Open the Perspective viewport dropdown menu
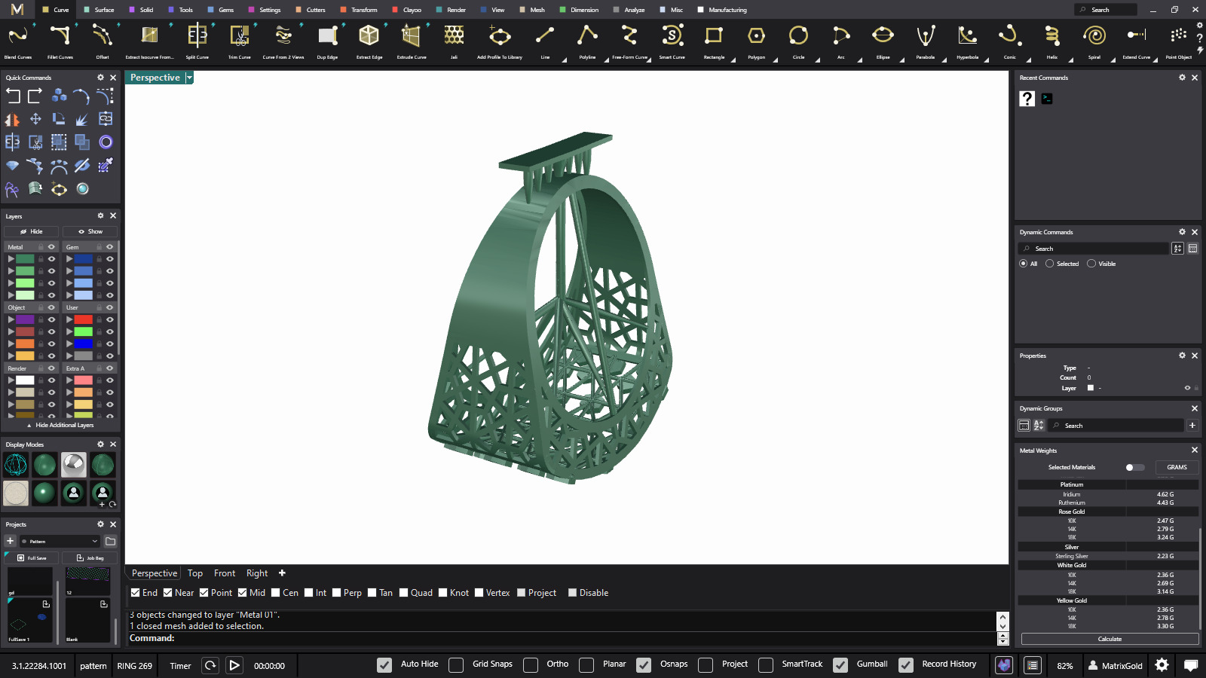1206x678 pixels. pyautogui.click(x=189, y=78)
